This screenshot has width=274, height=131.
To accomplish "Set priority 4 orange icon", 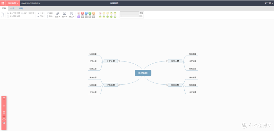I will tap(94, 13).
